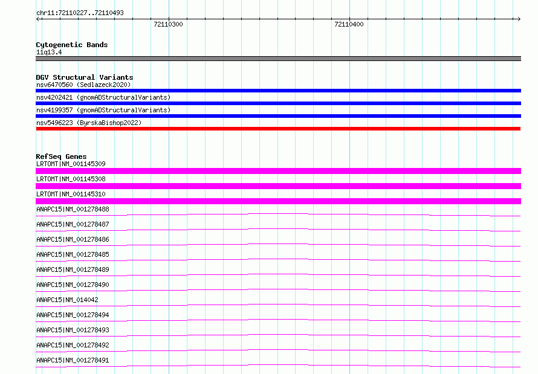Open variant nsv5496223 (ByrskaBishop2022) label
Image resolution: width=538 pixels, height=374 pixels.
[x=89, y=123]
